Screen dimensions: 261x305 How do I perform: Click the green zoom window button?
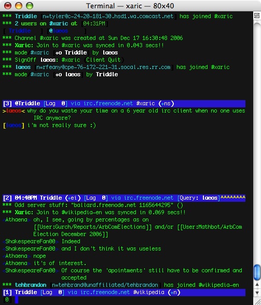pyautogui.click(x=30, y=6)
